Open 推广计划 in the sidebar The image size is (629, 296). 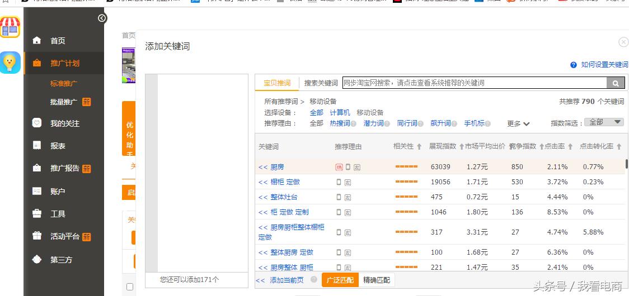click(64, 63)
